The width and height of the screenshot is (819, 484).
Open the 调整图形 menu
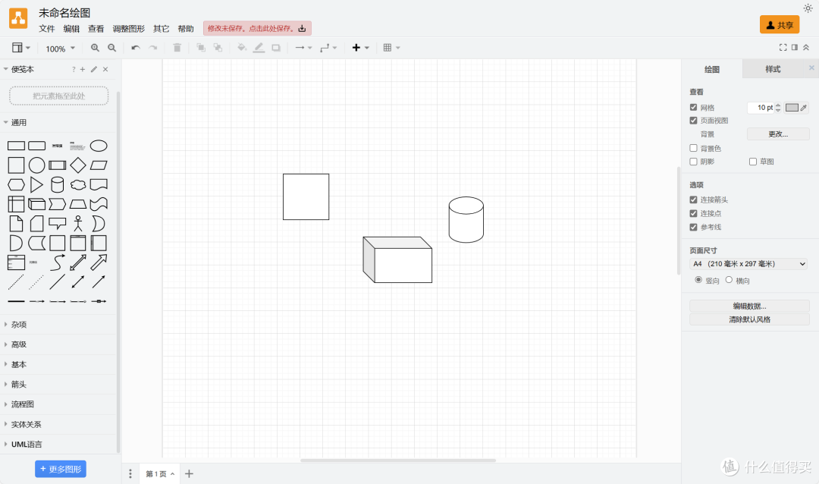tap(128, 29)
